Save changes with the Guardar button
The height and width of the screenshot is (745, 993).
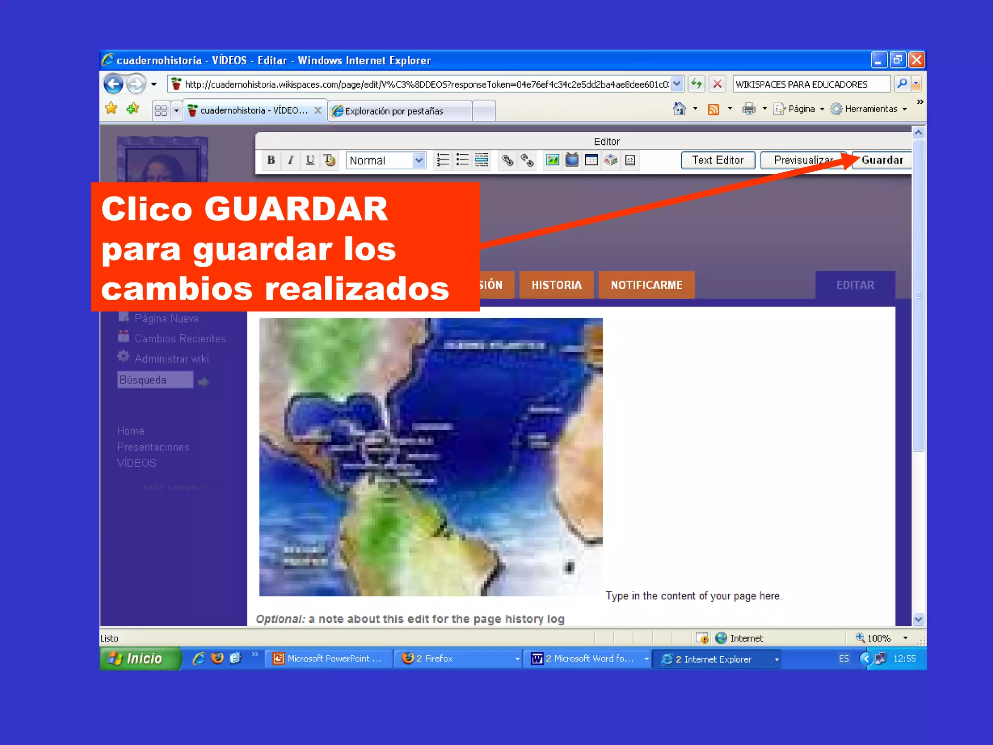pyautogui.click(x=882, y=160)
